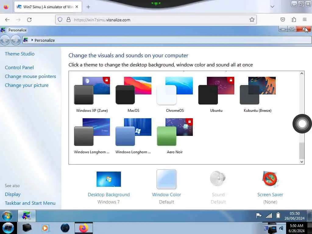Screen dimensions: 312x234
Task: Open the Window Color swatch
Action: [166, 179]
